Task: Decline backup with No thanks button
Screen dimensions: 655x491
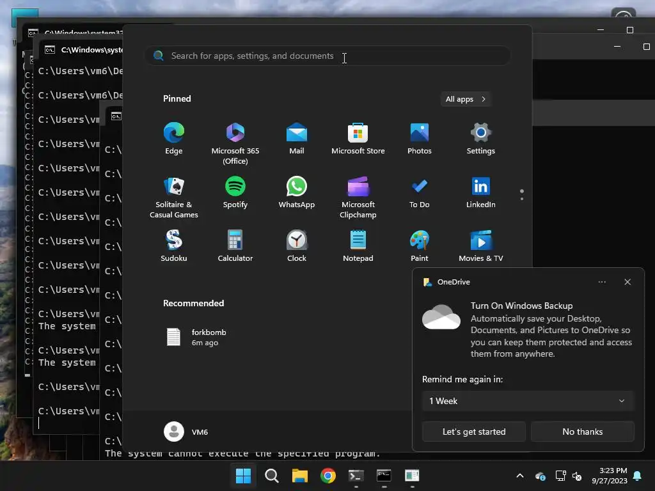Action: tap(582, 432)
